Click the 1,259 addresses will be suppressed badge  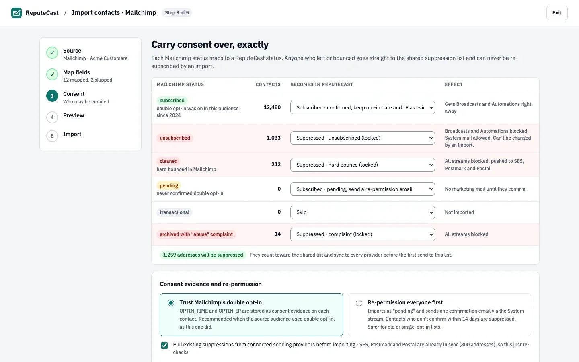203,255
